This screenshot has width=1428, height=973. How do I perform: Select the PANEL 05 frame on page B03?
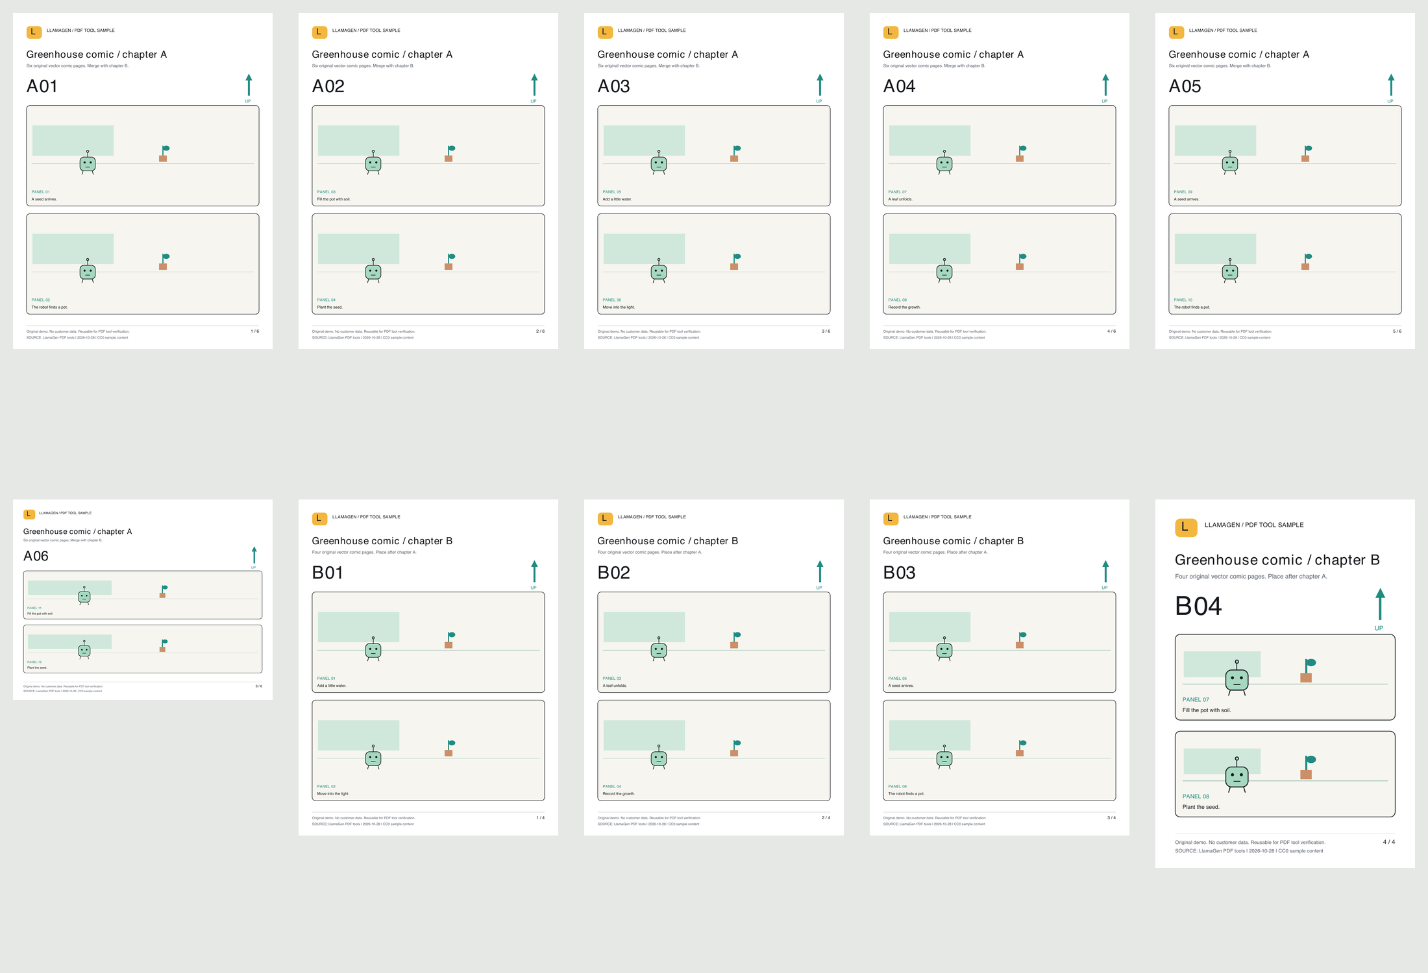click(x=1000, y=642)
